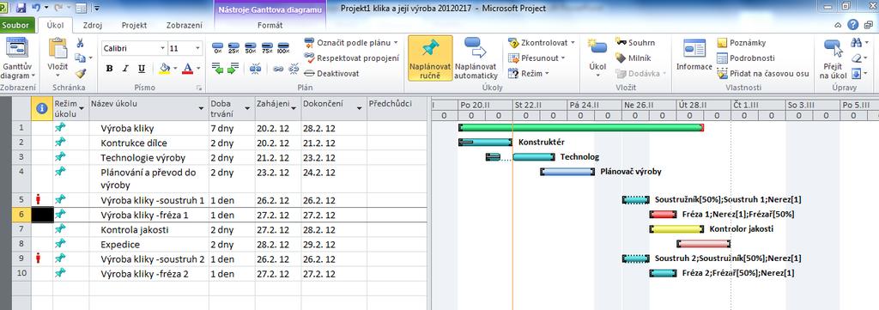Open the font size 11 dropdown
This screenshot has height=310, width=879.
click(198, 48)
